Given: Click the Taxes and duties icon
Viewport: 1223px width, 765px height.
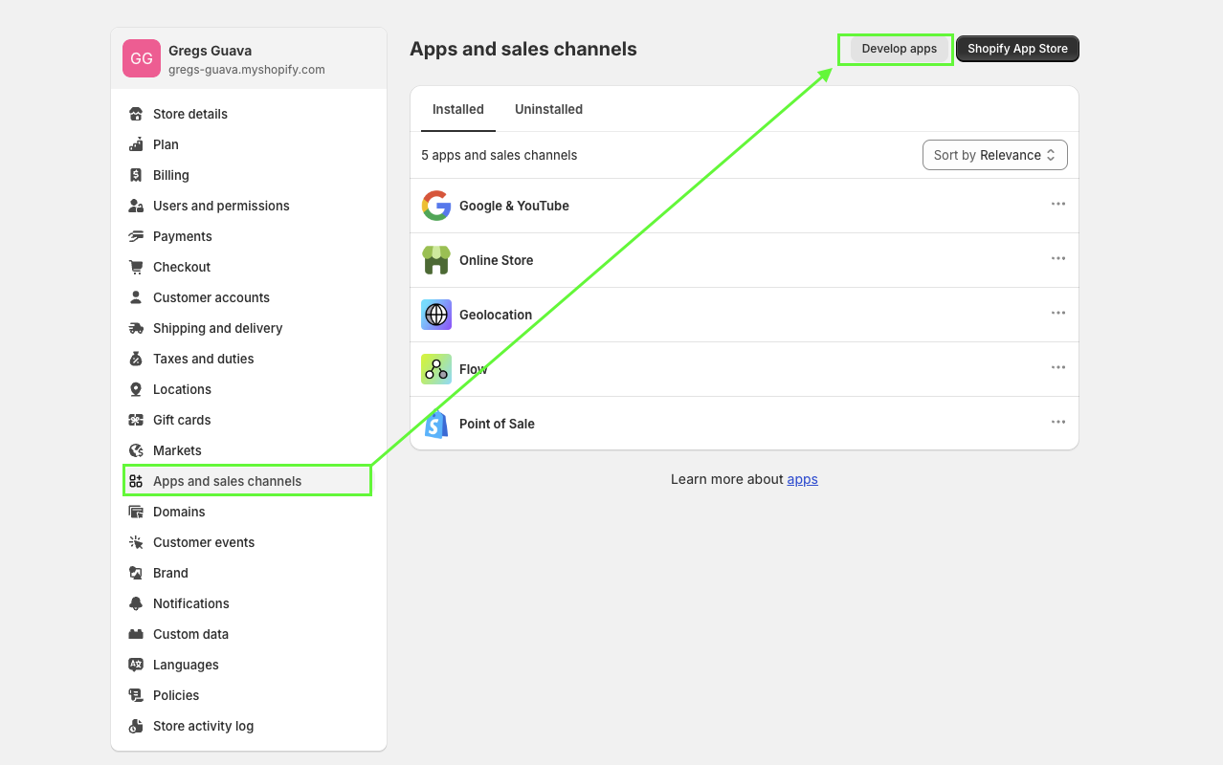Looking at the screenshot, I should tap(136, 359).
